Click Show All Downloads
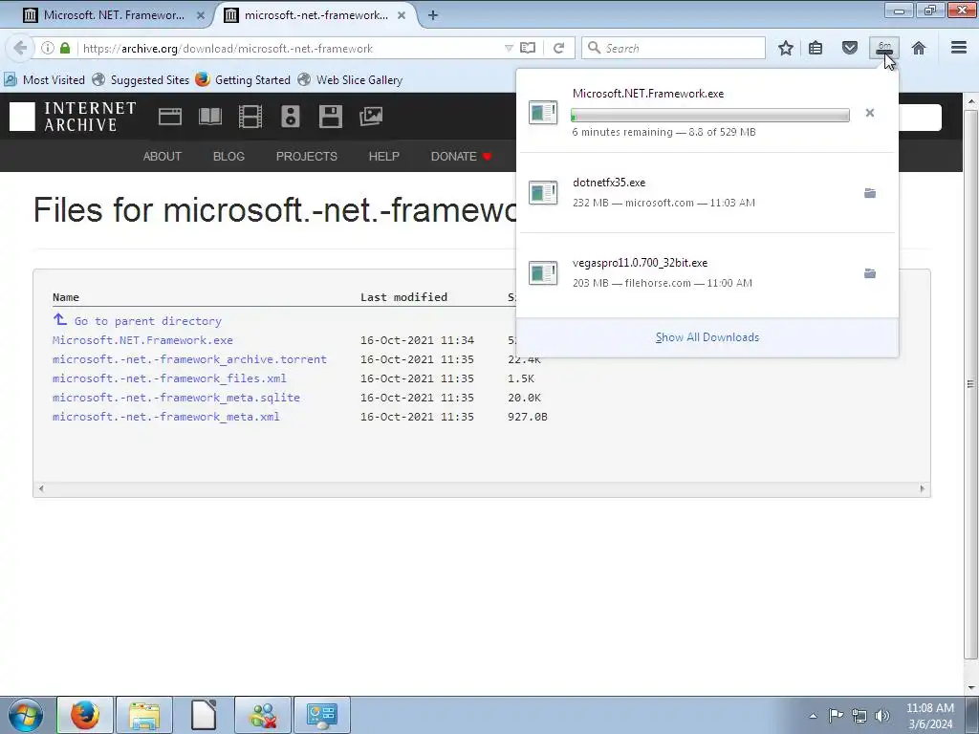Image resolution: width=979 pixels, height=734 pixels. 707,337
